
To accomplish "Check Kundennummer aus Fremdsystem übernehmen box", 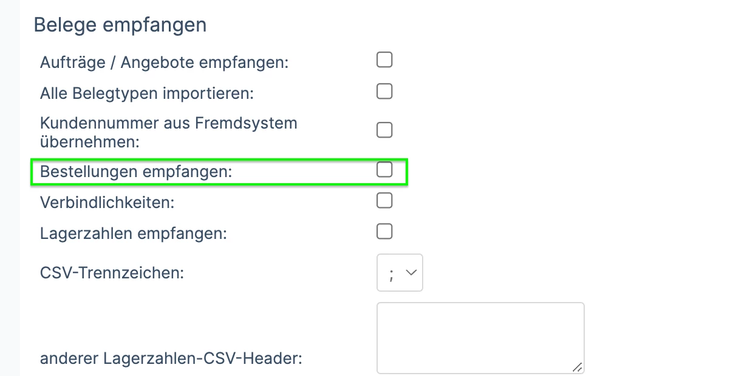I will point(384,130).
